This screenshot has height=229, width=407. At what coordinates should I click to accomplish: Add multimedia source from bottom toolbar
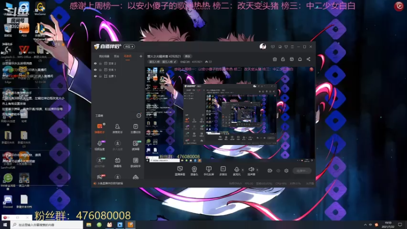(x=223, y=171)
